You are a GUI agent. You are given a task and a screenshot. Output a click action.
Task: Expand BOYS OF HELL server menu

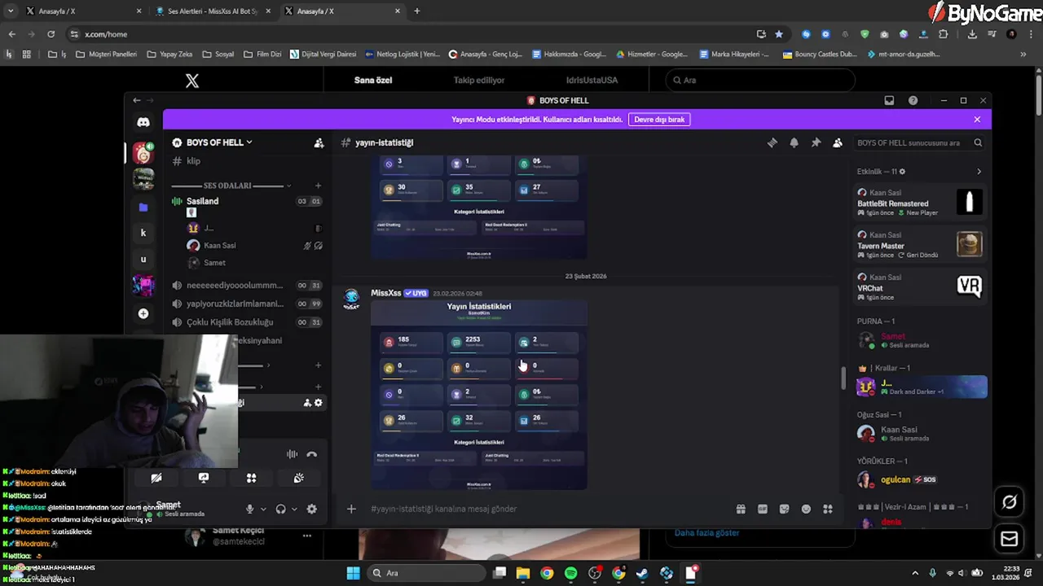pos(212,142)
